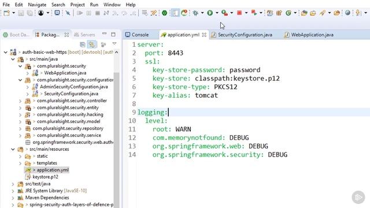The width and height of the screenshot is (370, 208).
Task: Click the Open Task folder icon
Action: point(313,13)
